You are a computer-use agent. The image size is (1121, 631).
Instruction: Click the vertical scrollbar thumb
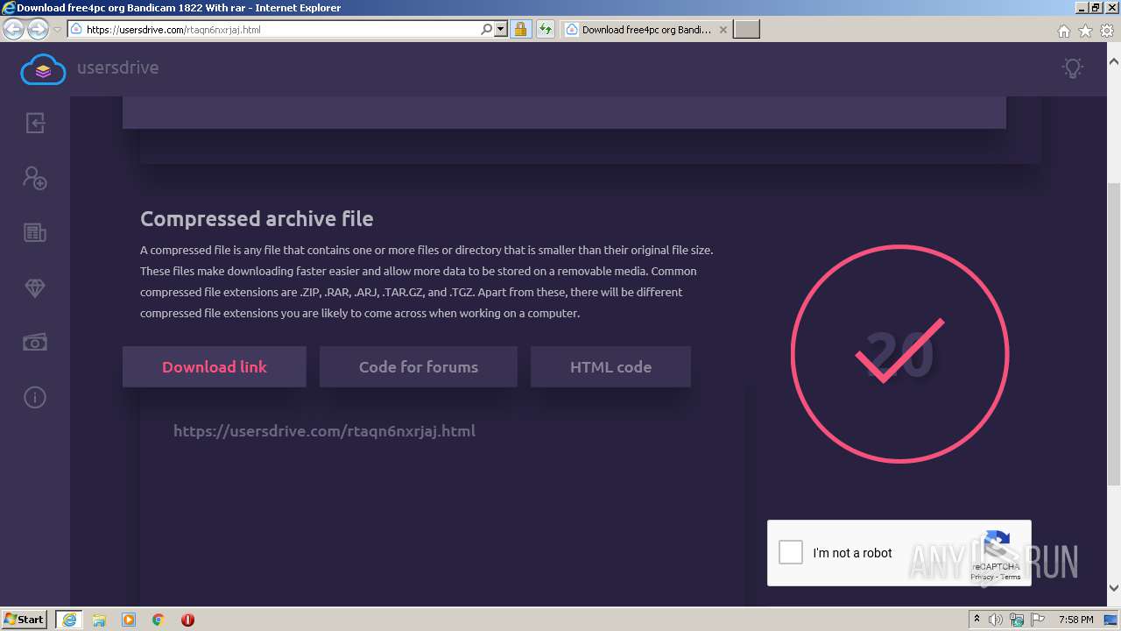tap(1114, 333)
